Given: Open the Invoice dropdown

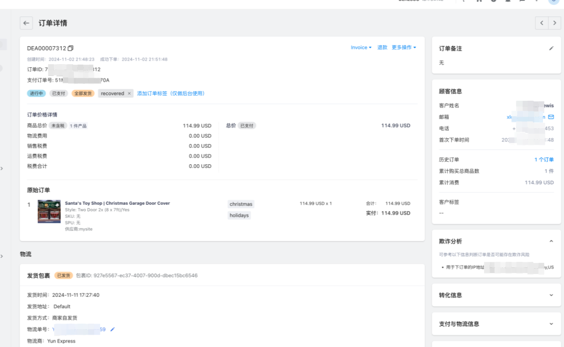Looking at the screenshot, I should click(x=361, y=48).
